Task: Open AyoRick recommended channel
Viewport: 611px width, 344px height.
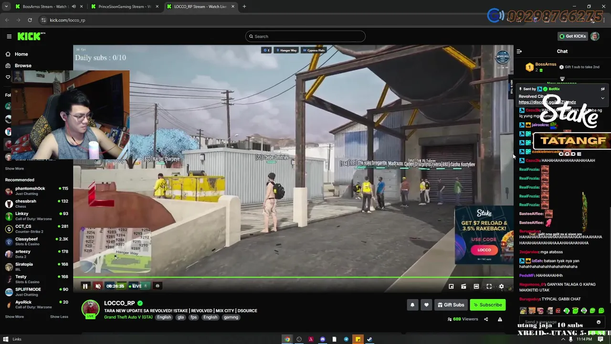Action: (x=37, y=304)
